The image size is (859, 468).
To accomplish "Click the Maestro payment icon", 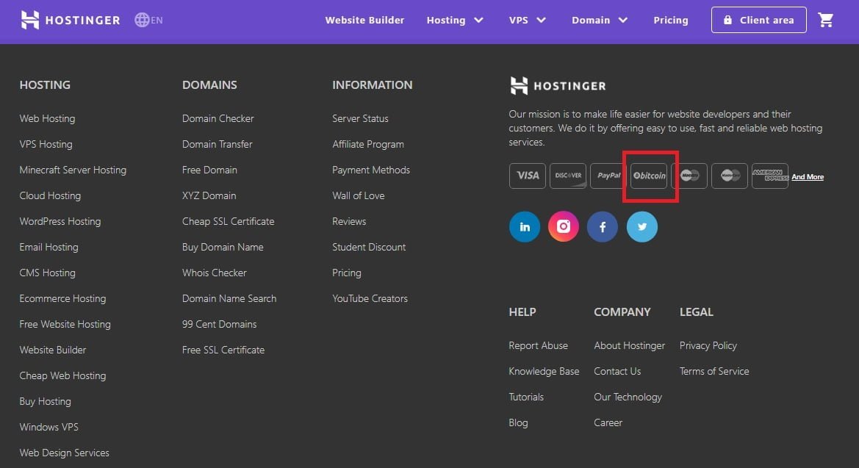I will [689, 176].
